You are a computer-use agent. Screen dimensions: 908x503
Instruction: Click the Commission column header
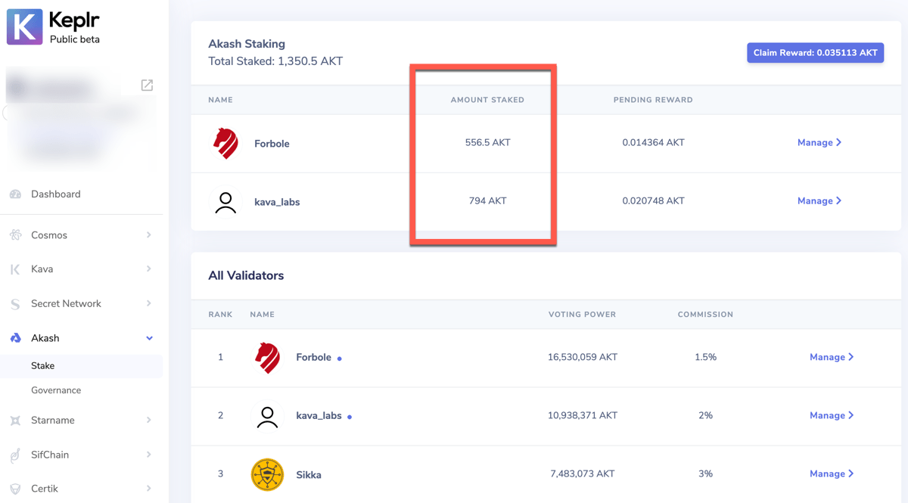(705, 315)
